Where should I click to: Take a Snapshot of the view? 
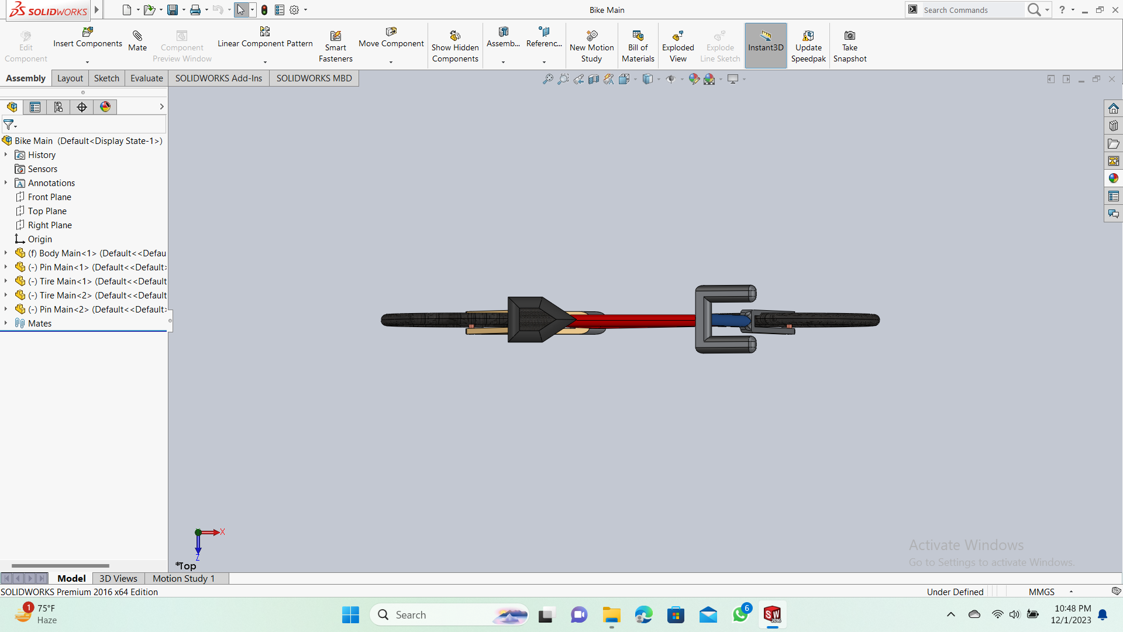click(850, 47)
